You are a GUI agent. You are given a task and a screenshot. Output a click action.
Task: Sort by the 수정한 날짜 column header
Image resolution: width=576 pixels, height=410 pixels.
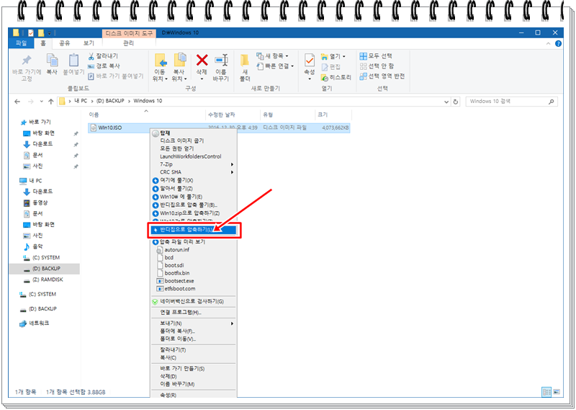coord(233,115)
